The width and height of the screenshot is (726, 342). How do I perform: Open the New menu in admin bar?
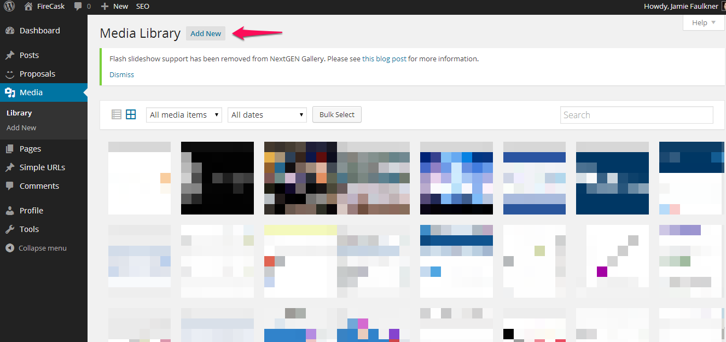pos(114,6)
